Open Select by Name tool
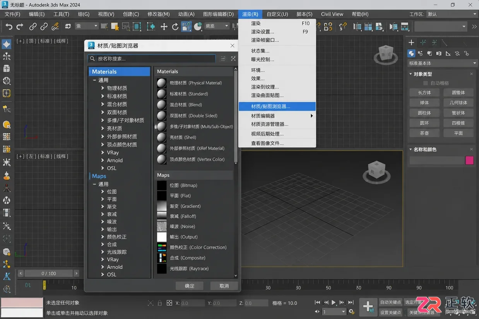Screen dimensions: 479x319 115,27
